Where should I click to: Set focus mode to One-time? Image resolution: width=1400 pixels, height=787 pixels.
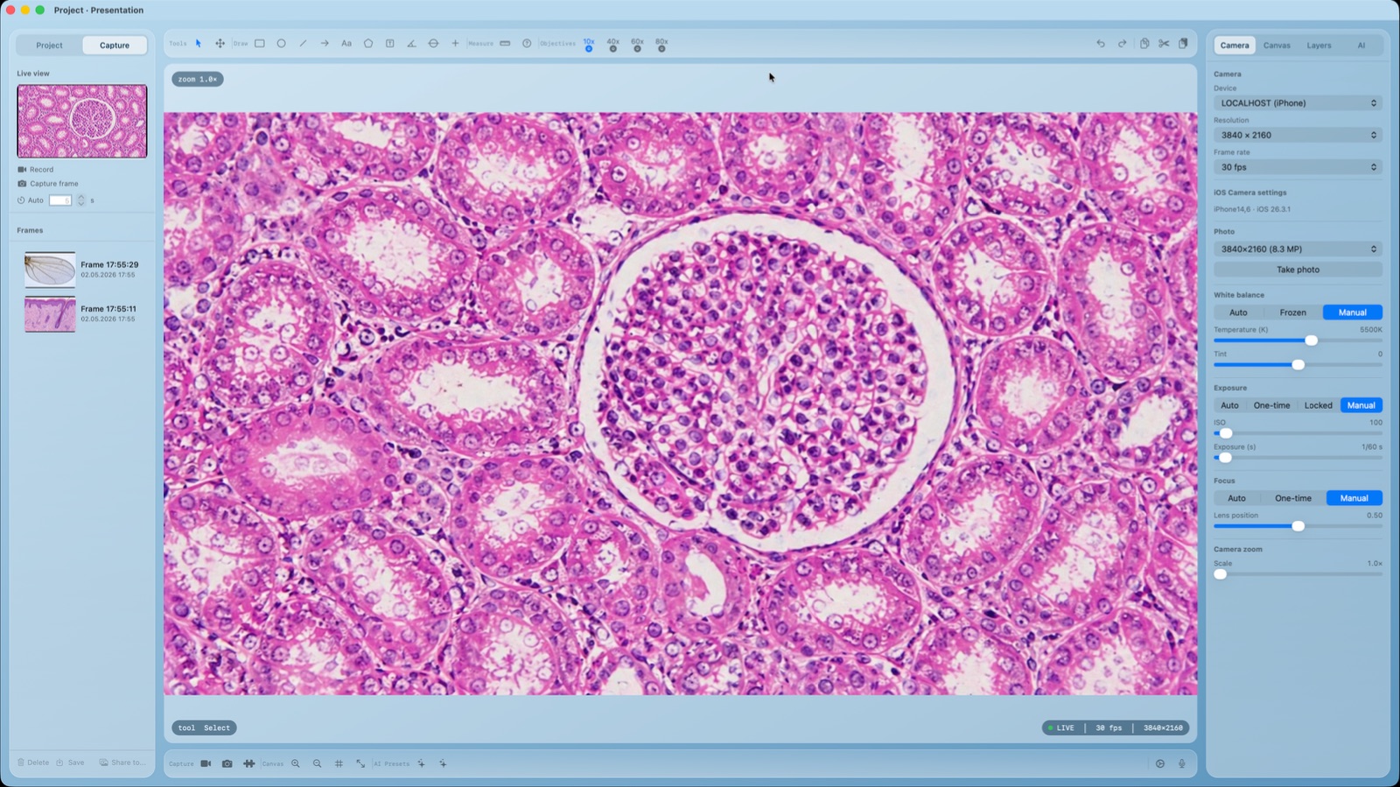coord(1293,498)
